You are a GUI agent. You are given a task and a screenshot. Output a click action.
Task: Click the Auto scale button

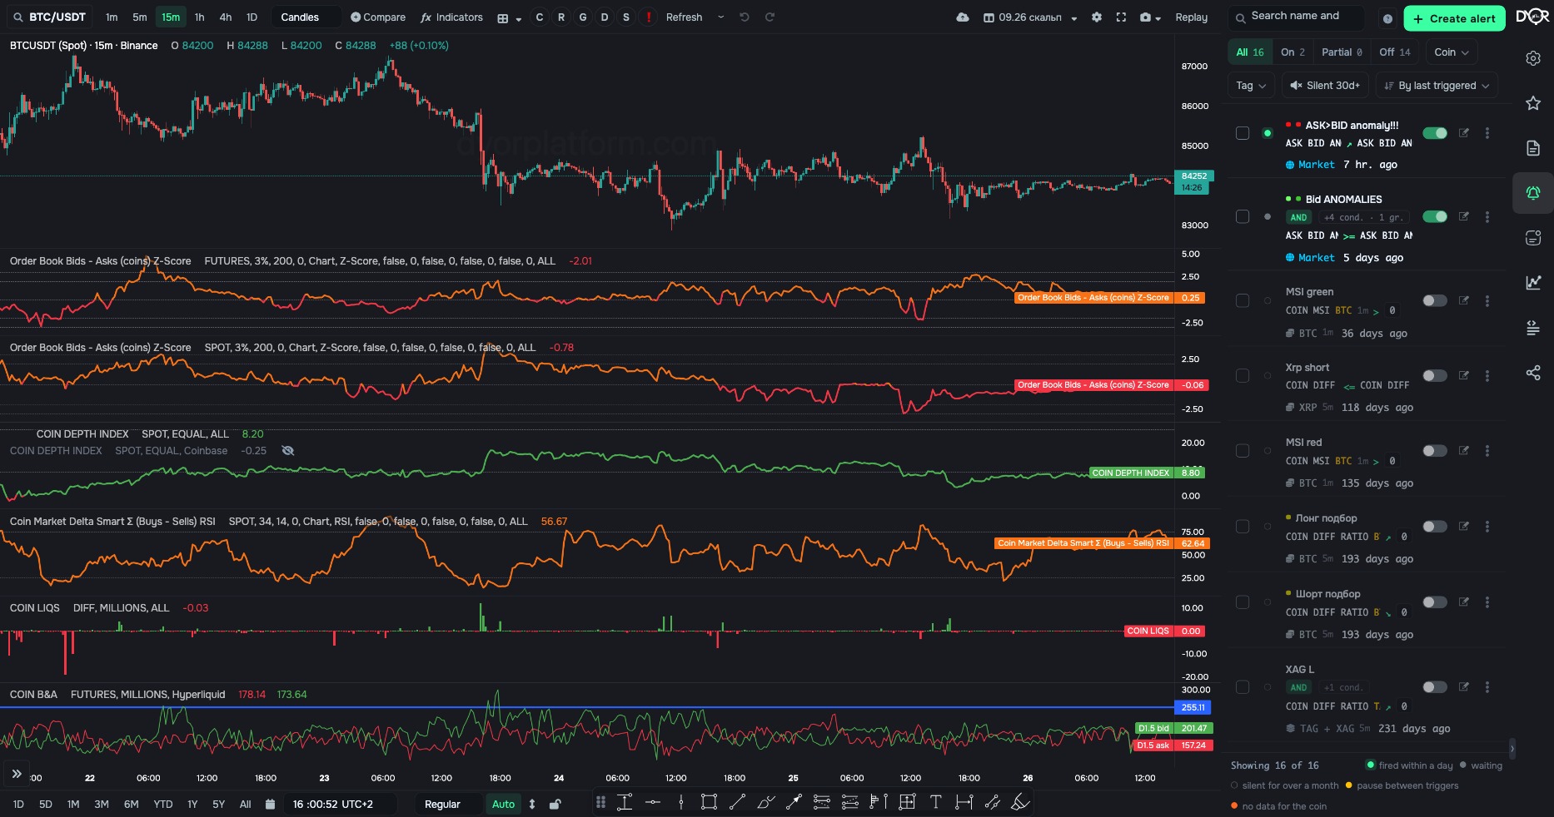pyautogui.click(x=503, y=805)
